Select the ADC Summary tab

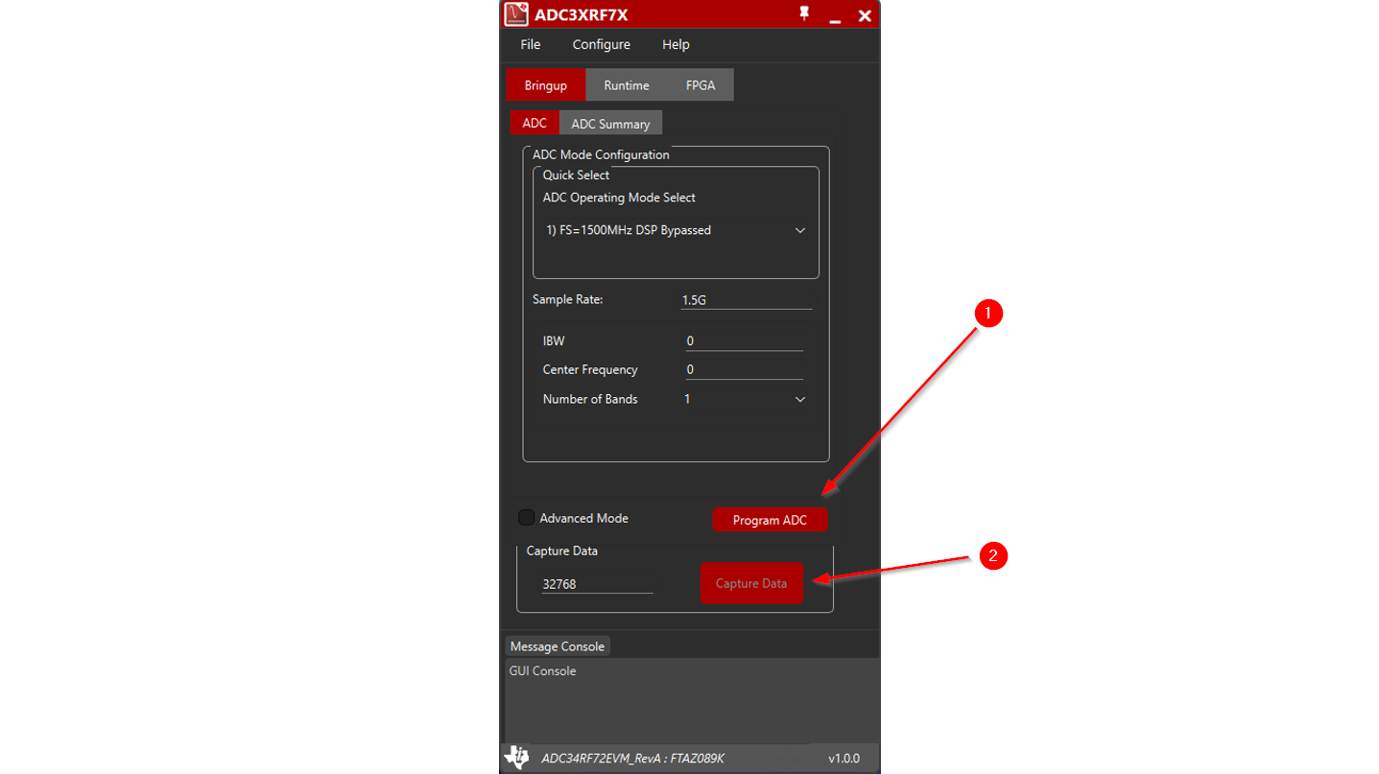tap(610, 124)
